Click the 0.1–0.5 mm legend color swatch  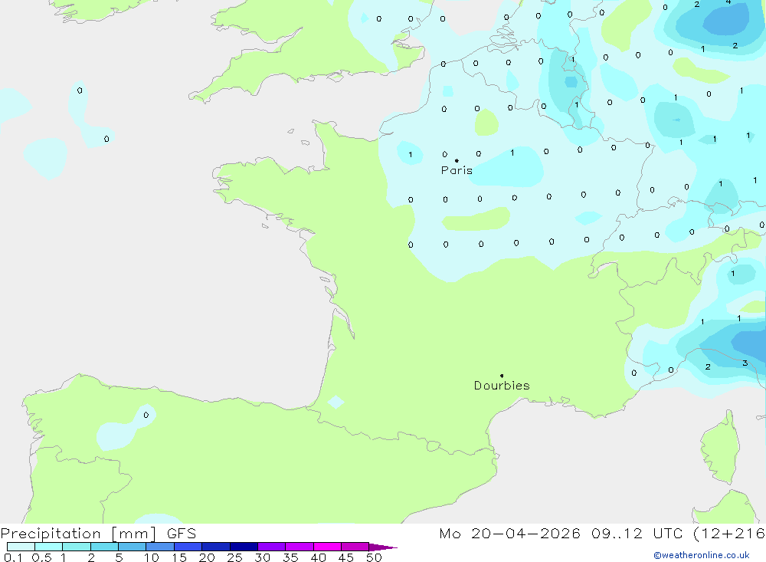point(21,547)
